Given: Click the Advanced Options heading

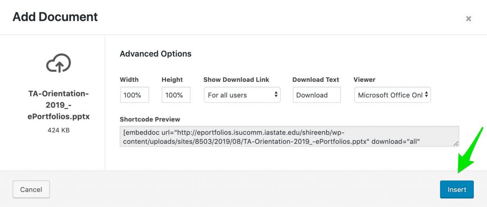Looking at the screenshot, I should point(156,54).
